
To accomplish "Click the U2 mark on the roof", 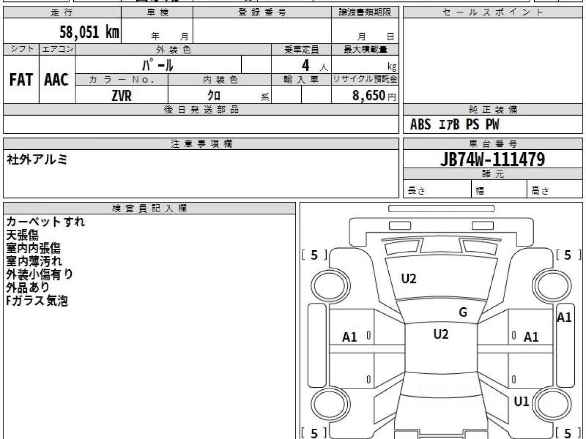I will [x=441, y=334].
